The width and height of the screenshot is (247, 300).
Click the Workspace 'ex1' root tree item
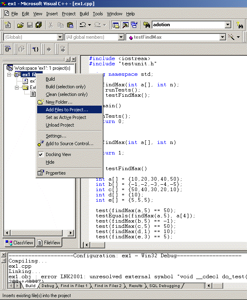click(38, 68)
